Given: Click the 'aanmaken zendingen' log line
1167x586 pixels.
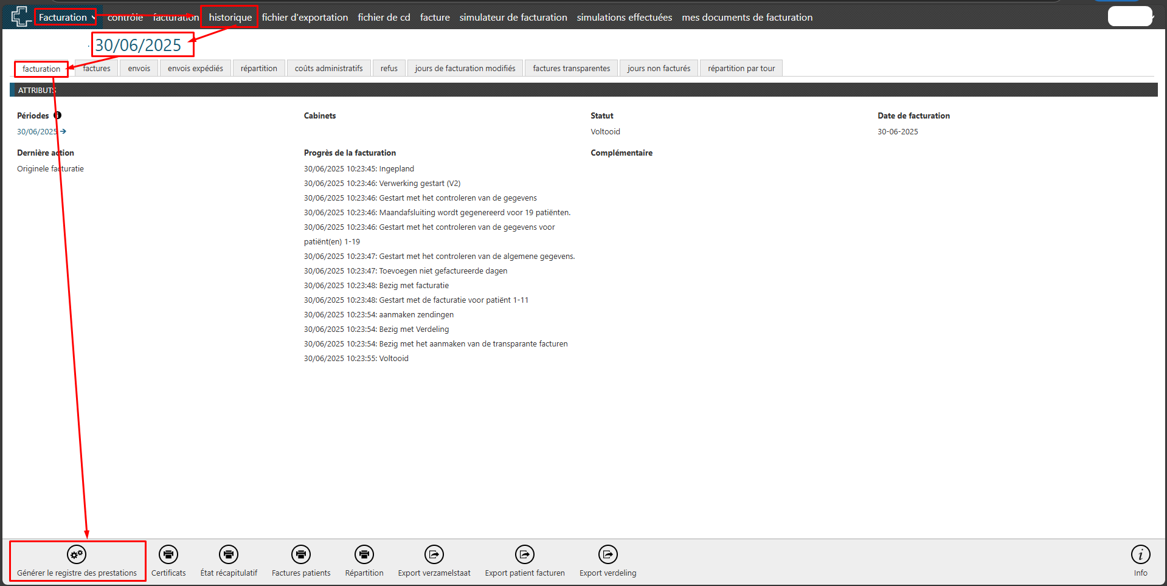Looking at the screenshot, I should click(379, 314).
